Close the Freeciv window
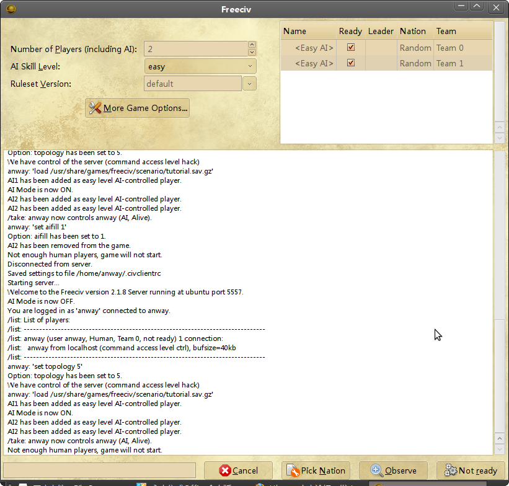Viewport: 509px width, 486px height. (x=496, y=7)
